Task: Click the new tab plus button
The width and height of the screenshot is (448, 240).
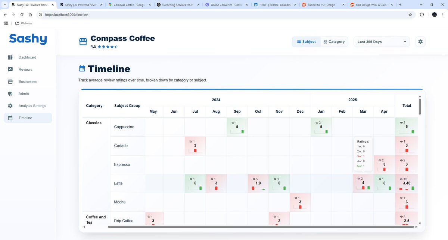Action: point(400,4)
